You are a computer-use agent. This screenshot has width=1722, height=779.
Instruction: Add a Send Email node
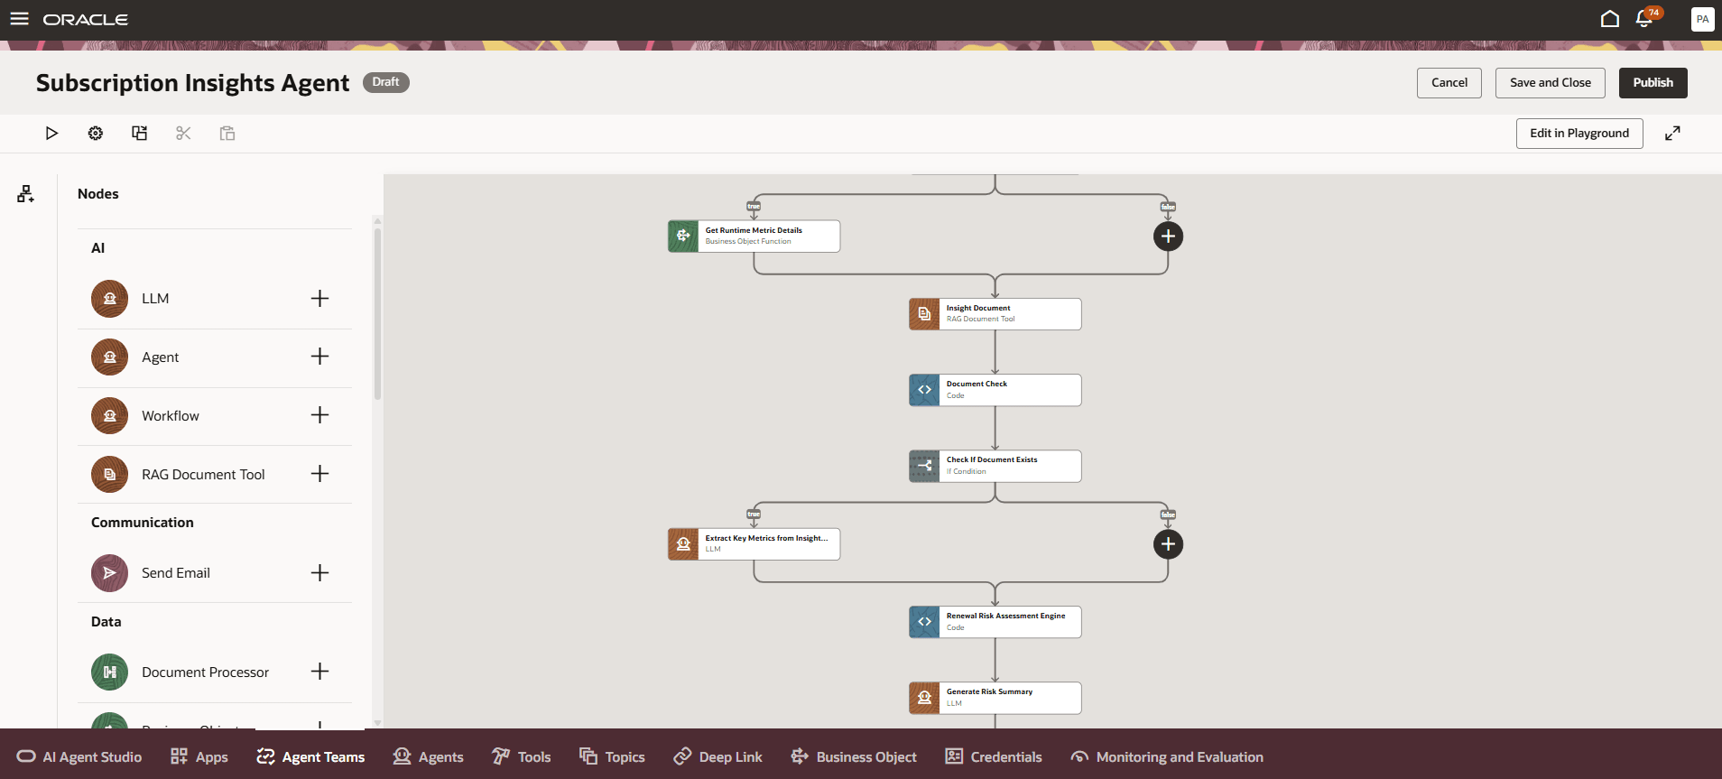319,573
